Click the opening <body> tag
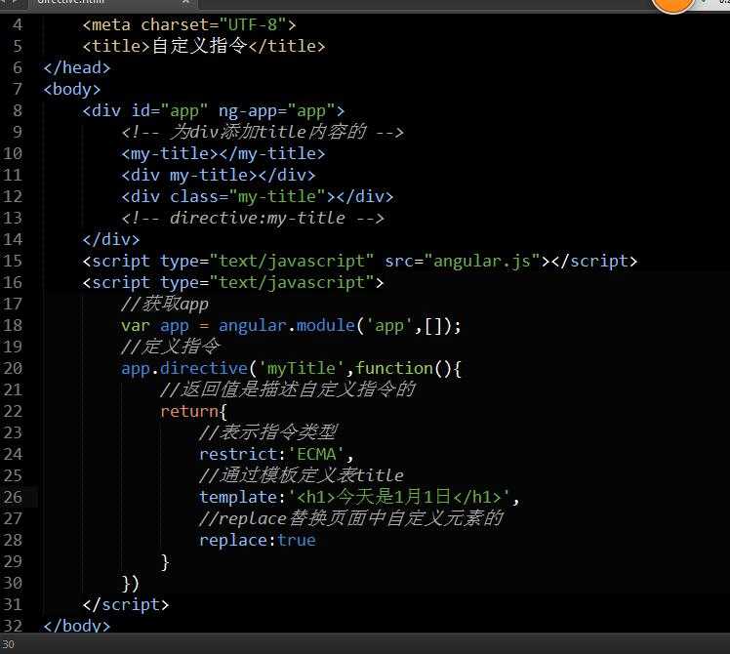This screenshot has height=654, width=730. click(x=71, y=89)
